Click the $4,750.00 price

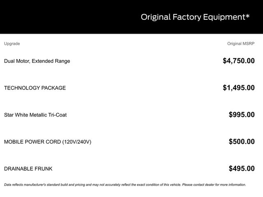click(238, 61)
